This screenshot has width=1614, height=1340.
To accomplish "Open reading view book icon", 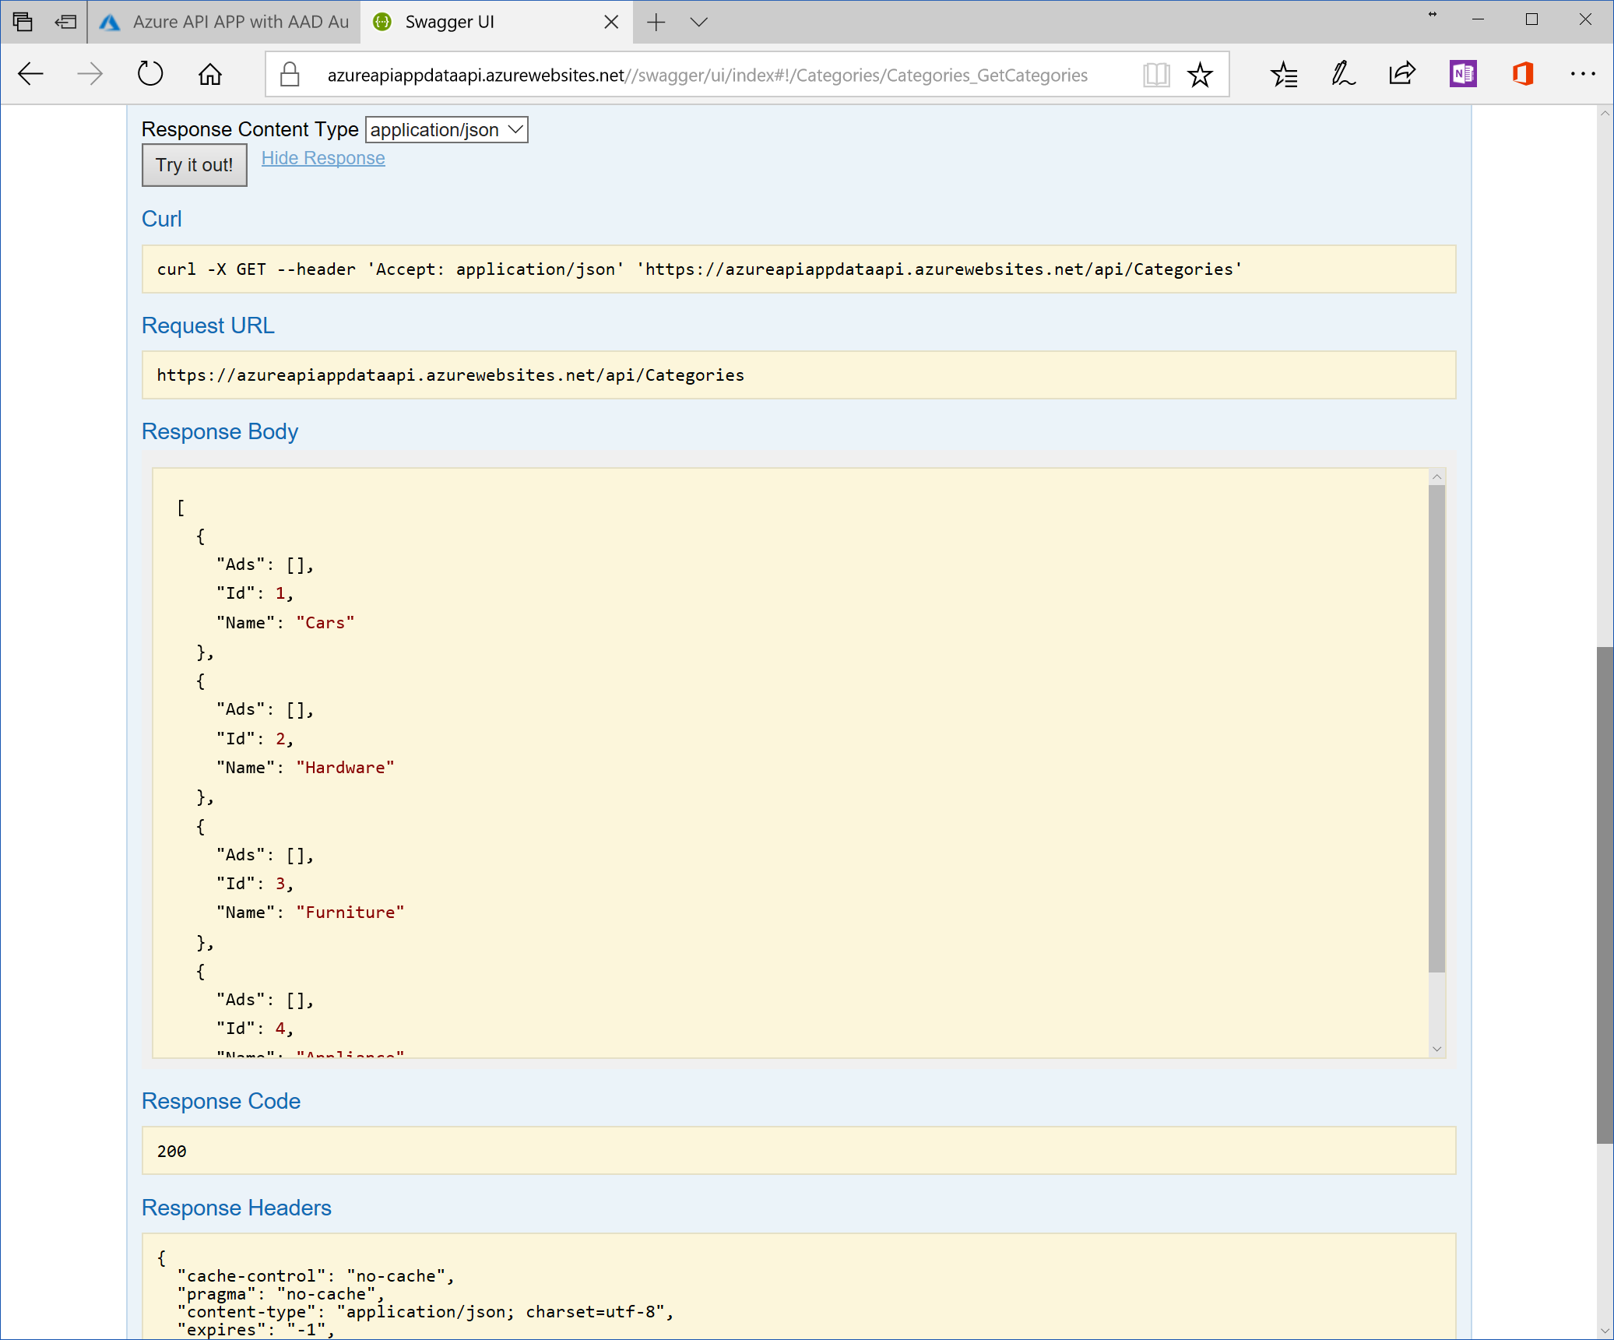I will (x=1156, y=75).
